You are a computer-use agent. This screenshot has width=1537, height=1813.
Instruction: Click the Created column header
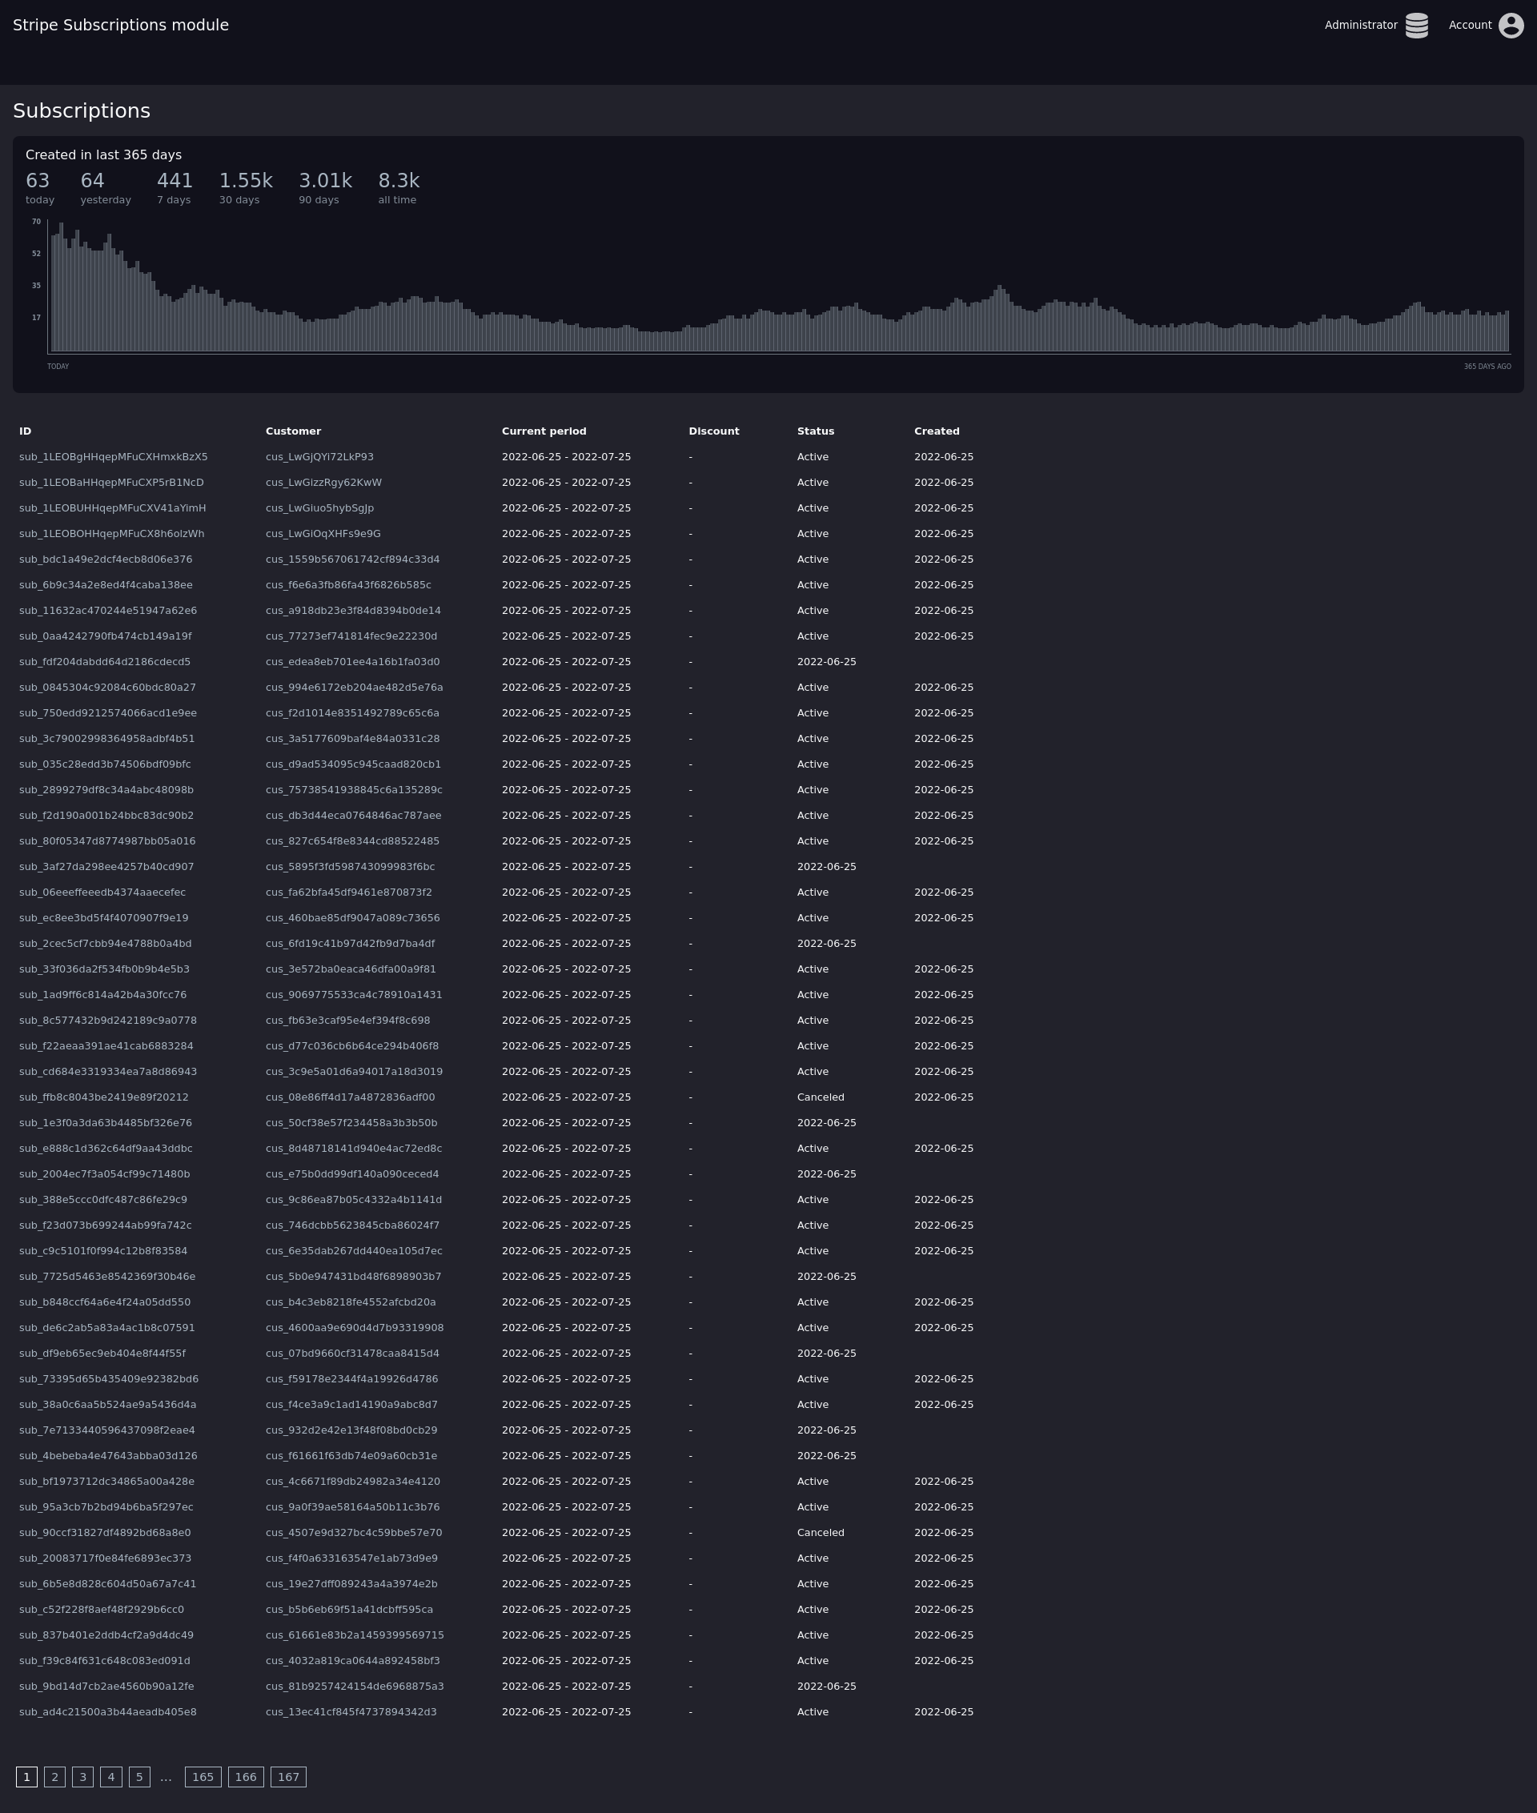pos(936,431)
